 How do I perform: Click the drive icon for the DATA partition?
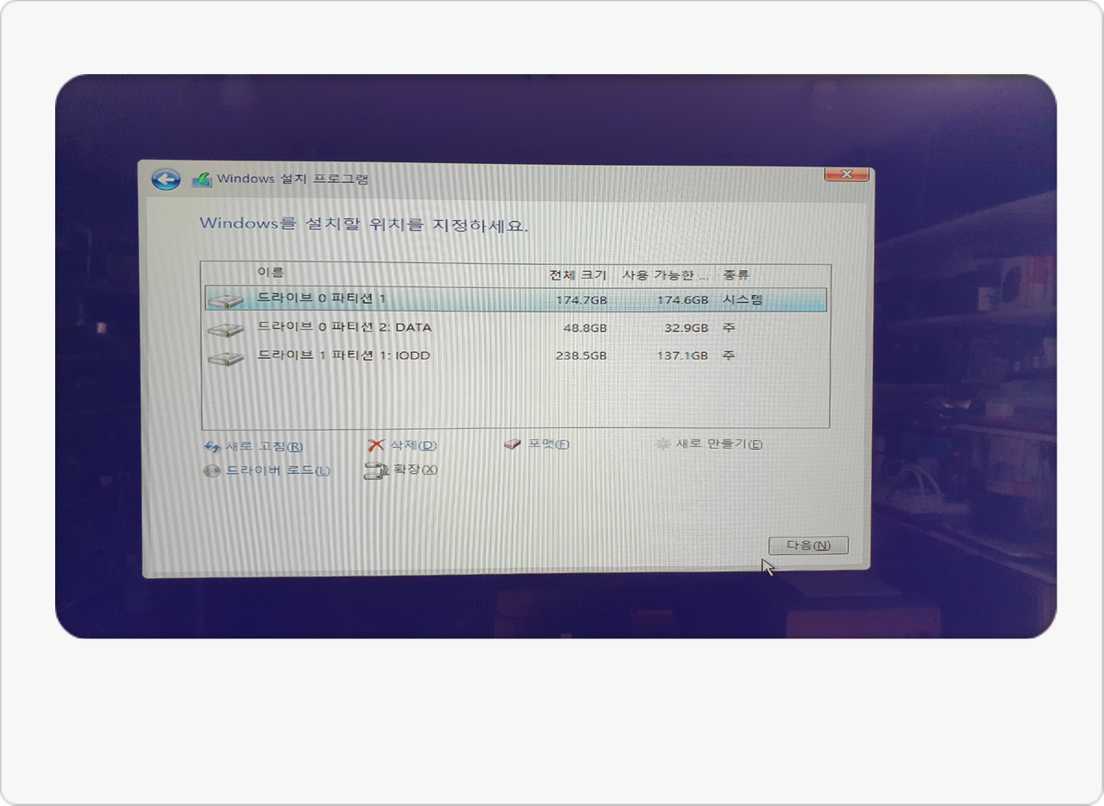pos(226,330)
